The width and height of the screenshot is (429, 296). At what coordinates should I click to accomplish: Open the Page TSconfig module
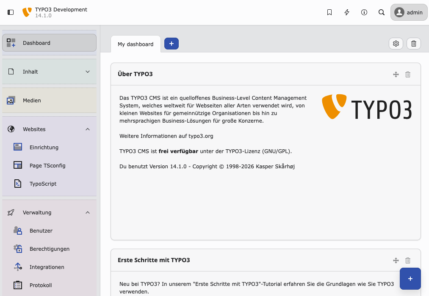click(x=47, y=165)
